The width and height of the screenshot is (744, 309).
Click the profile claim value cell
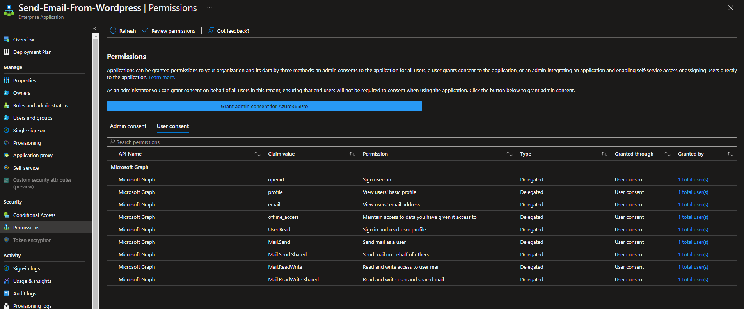tap(275, 192)
